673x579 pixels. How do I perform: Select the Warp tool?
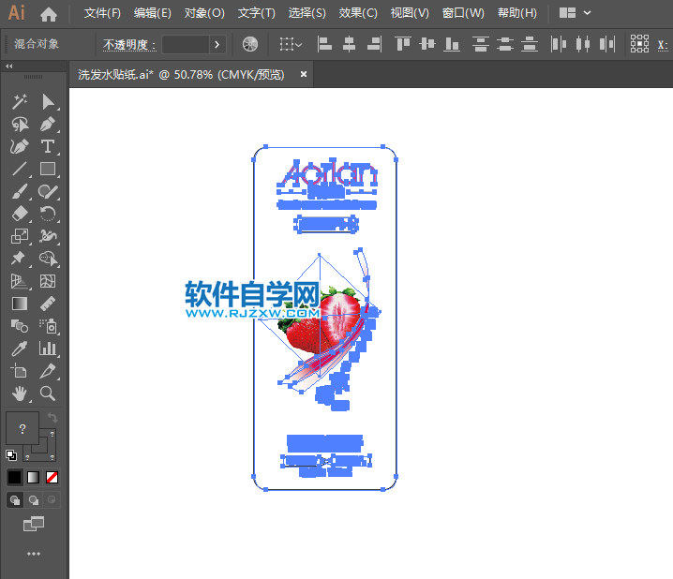click(48, 236)
